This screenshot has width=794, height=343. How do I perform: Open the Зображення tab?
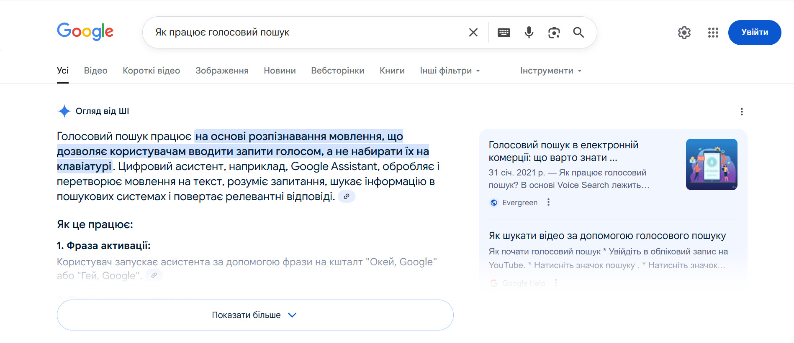pos(222,71)
